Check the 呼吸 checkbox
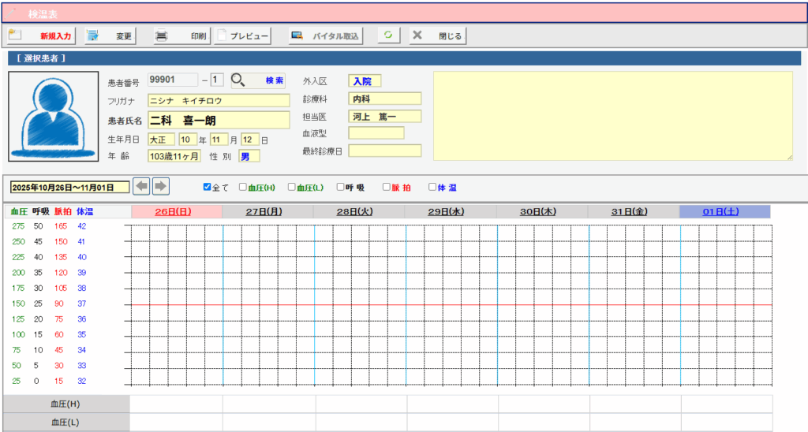The width and height of the screenshot is (808, 432). point(340,188)
